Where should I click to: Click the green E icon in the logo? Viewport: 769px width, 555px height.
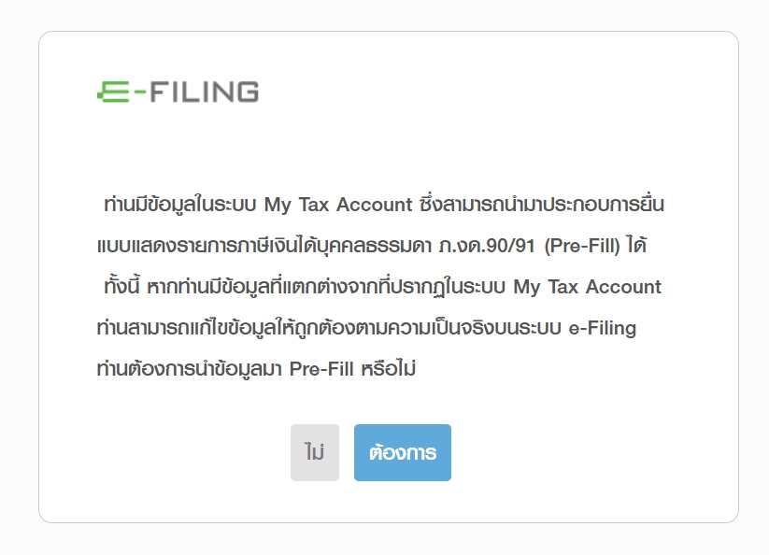pyautogui.click(x=113, y=92)
